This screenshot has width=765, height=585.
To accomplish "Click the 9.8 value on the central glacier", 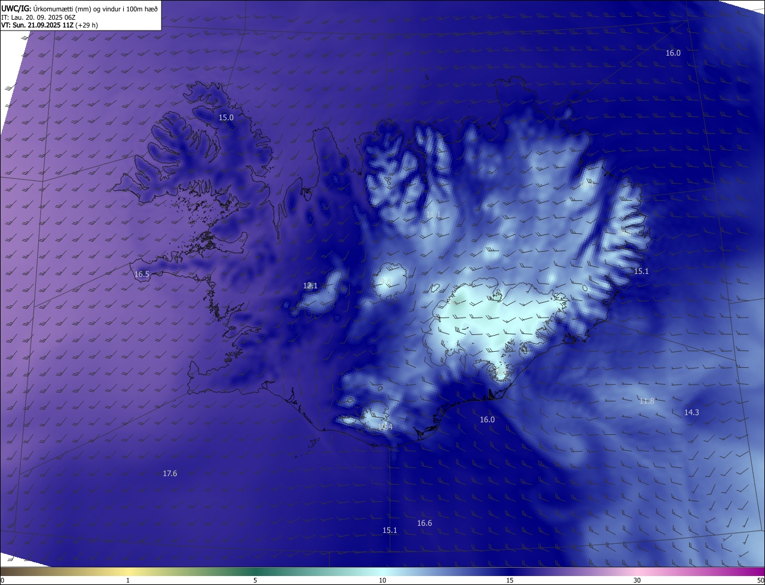I will click(385, 281).
